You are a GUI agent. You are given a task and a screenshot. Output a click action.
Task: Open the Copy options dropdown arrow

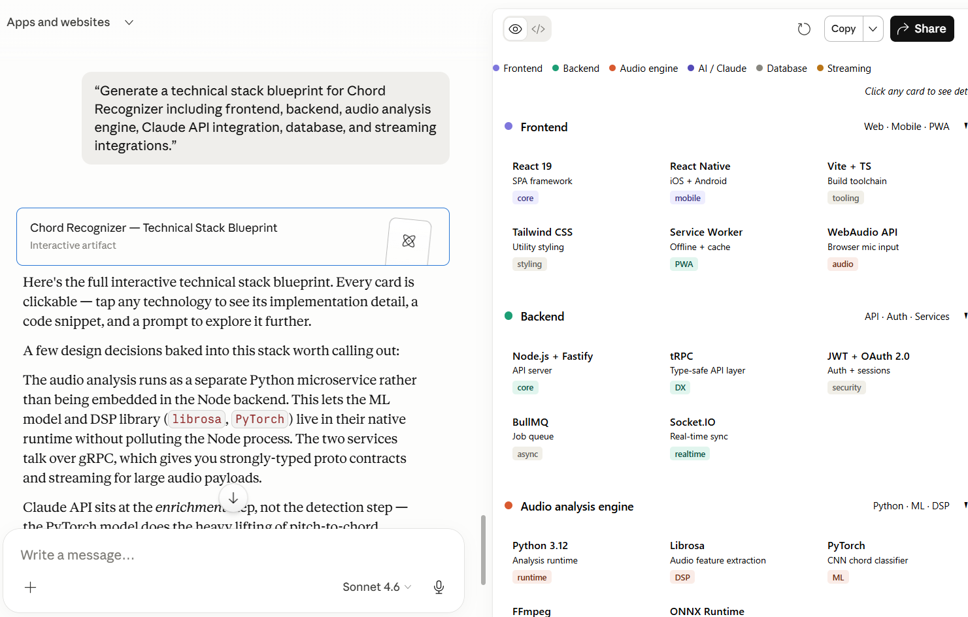coord(873,29)
